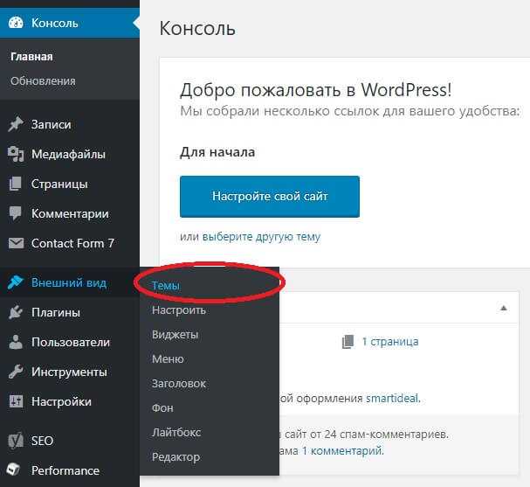Click the Contact Form 7 envelope icon
Image resolution: width=530 pixels, height=487 pixels.
(x=16, y=243)
